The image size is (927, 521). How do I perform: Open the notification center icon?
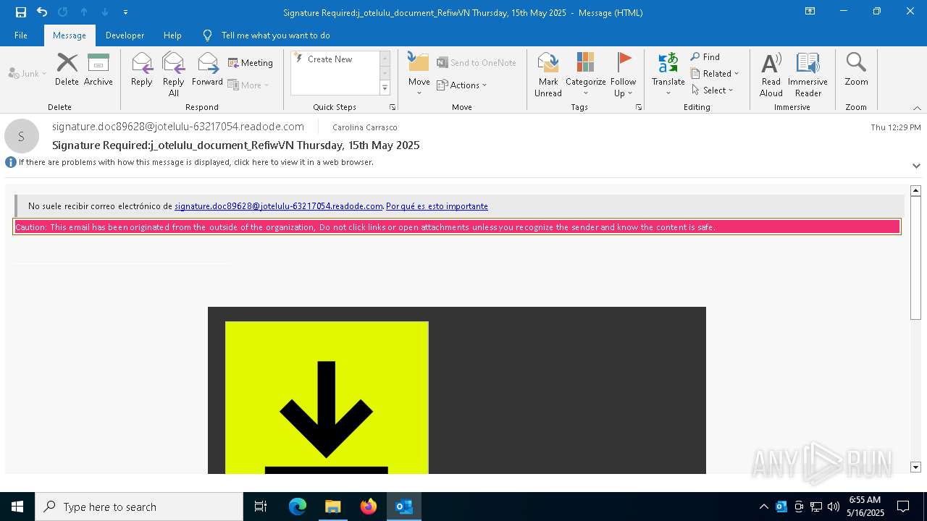click(x=904, y=507)
